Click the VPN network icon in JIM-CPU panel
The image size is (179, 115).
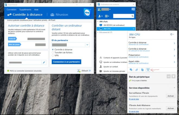[x=148, y=70]
